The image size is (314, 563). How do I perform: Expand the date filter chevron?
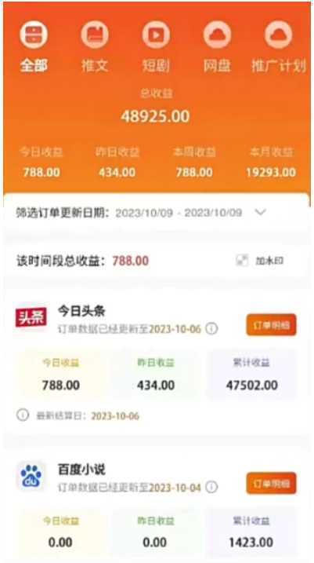point(260,212)
